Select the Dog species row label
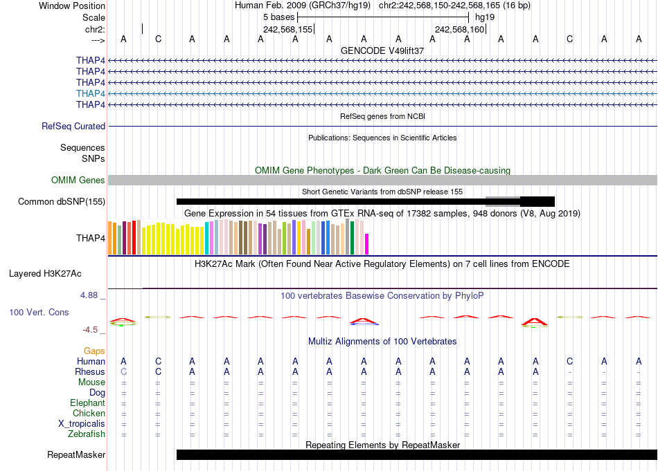The height and width of the screenshot is (471, 658). [x=97, y=393]
